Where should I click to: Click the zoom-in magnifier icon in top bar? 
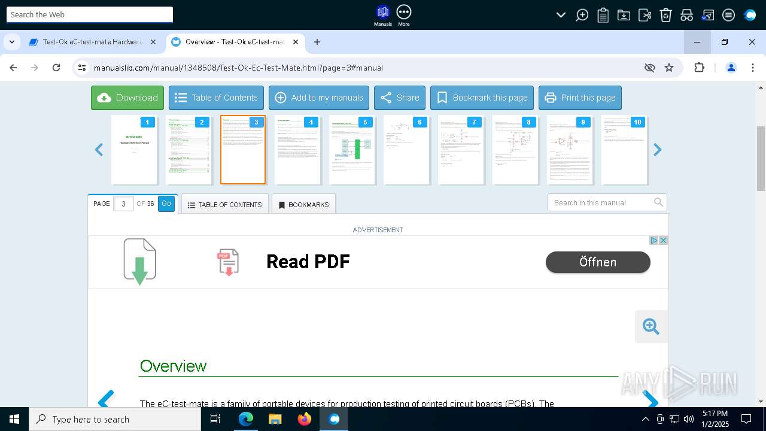coord(582,15)
